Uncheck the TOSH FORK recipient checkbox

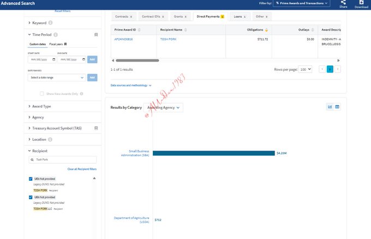pos(31,179)
